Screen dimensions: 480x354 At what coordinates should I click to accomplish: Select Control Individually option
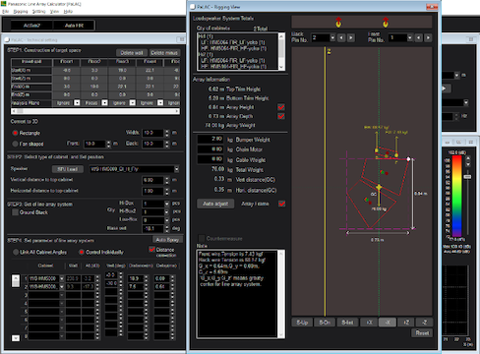click(x=82, y=252)
